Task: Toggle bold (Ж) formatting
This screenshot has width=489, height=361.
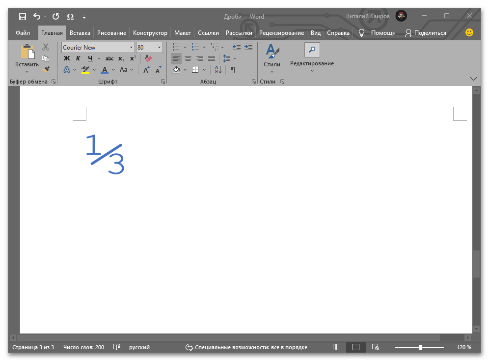Action: point(67,58)
